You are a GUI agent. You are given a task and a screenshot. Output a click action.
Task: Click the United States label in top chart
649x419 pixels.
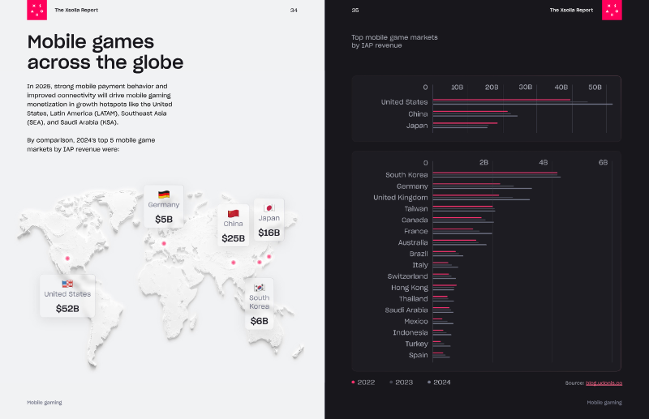pos(404,102)
